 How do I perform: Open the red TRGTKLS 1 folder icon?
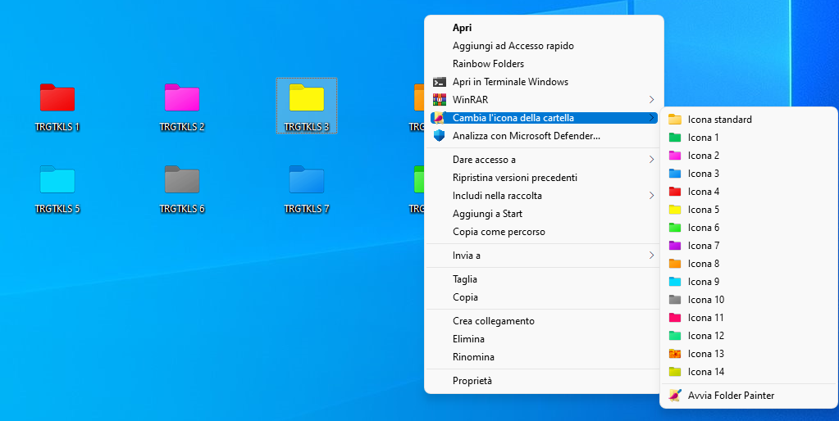tap(57, 97)
